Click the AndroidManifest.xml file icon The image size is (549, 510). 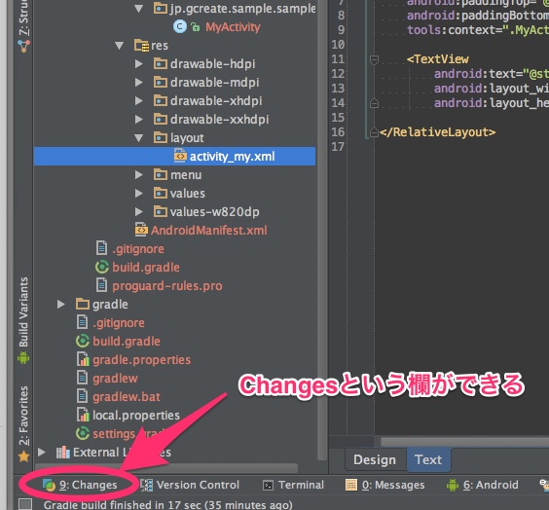point(141,230)
